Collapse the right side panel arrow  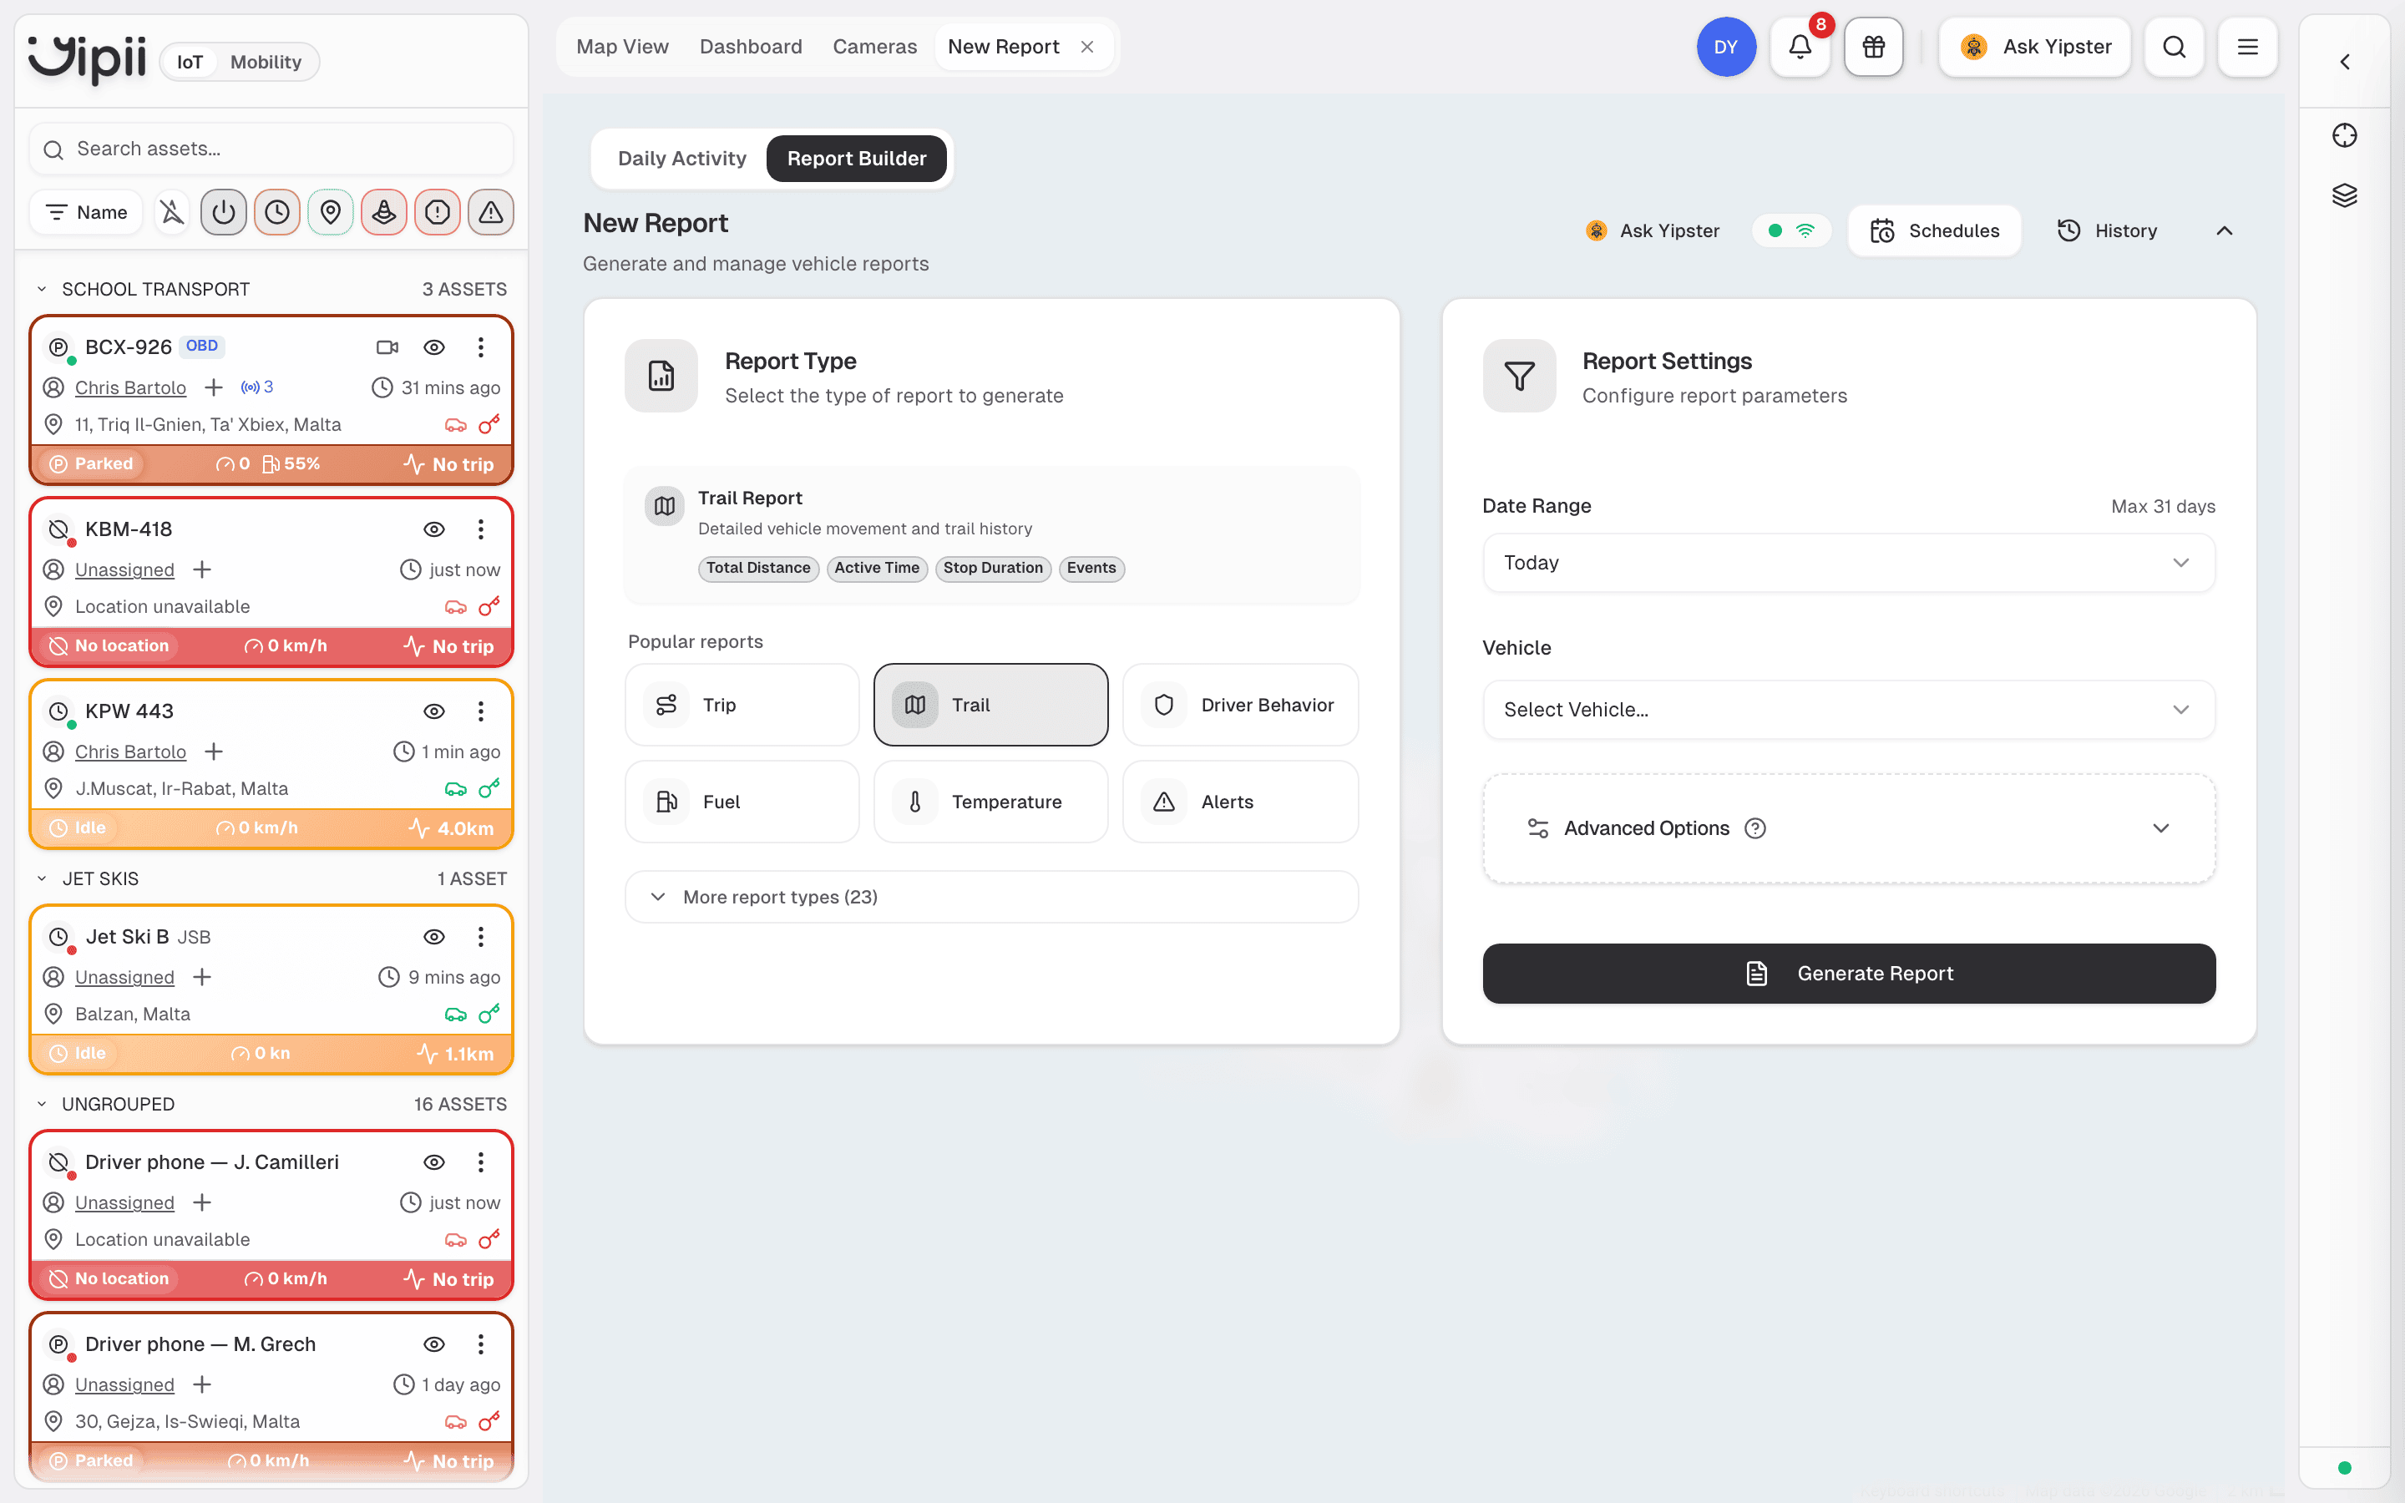[x=2344, y=62]
